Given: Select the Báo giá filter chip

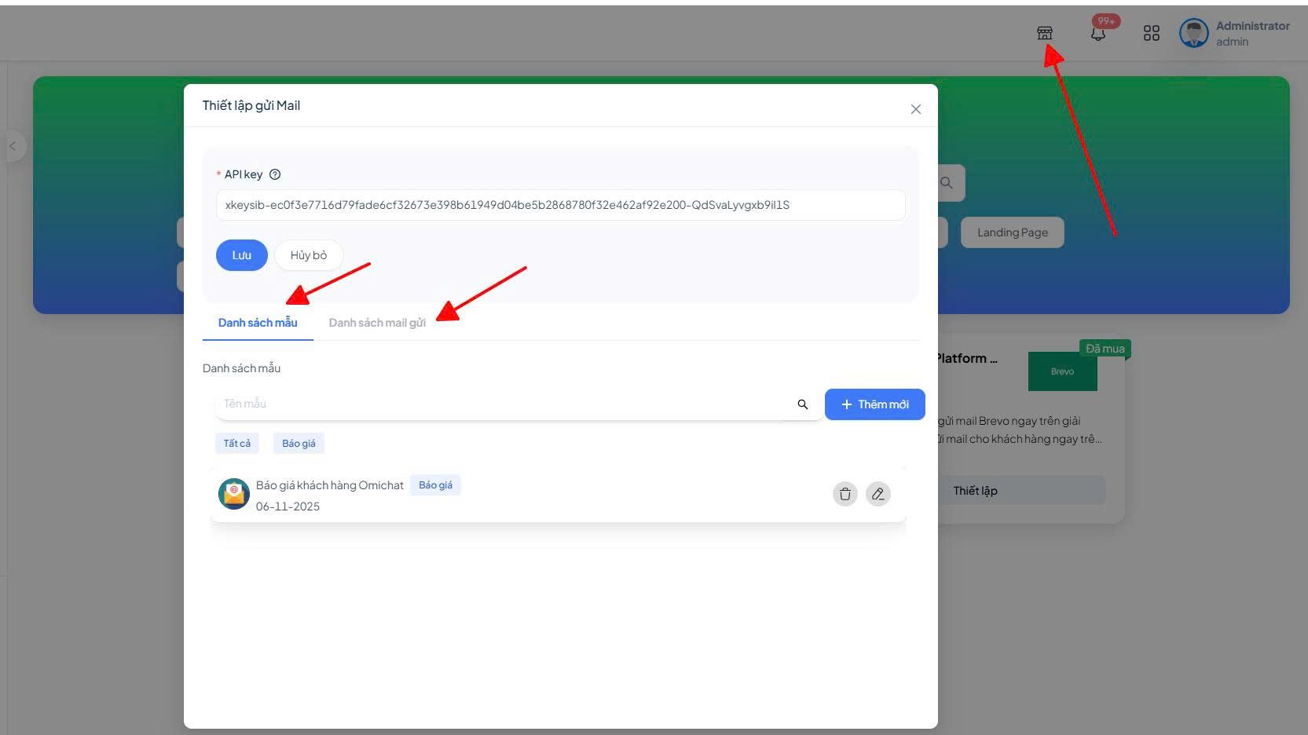Looking at the screenshot, I should tap(299, 444).
